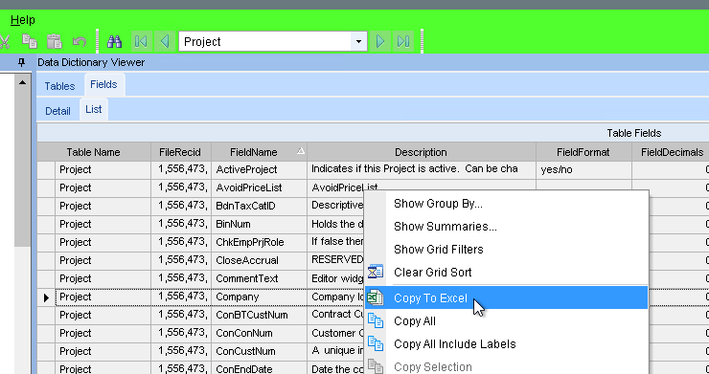Click the current-row indicator arrow on Company row
Viewport: 709px width, 374px height.
tap(46, 297)
